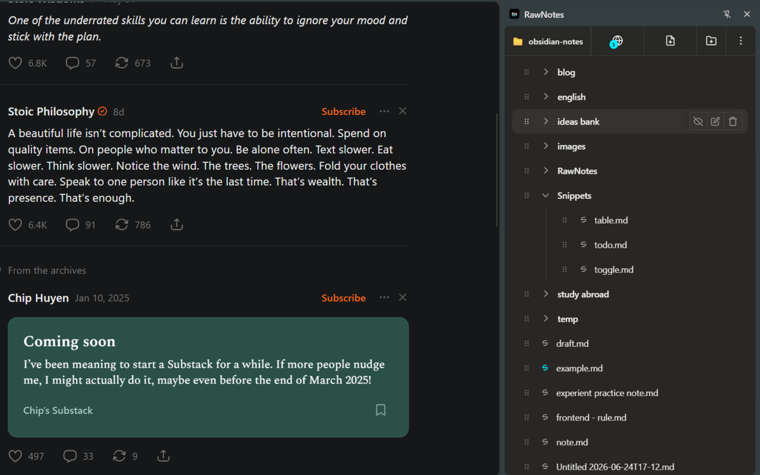Collapse the Snippets folder
Viewport: 760px width, 475px height.
[x=546, y=195]
